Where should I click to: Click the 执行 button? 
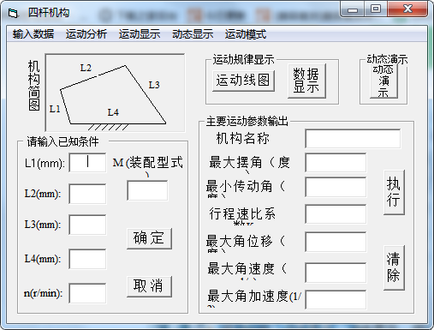pos(394,192)
